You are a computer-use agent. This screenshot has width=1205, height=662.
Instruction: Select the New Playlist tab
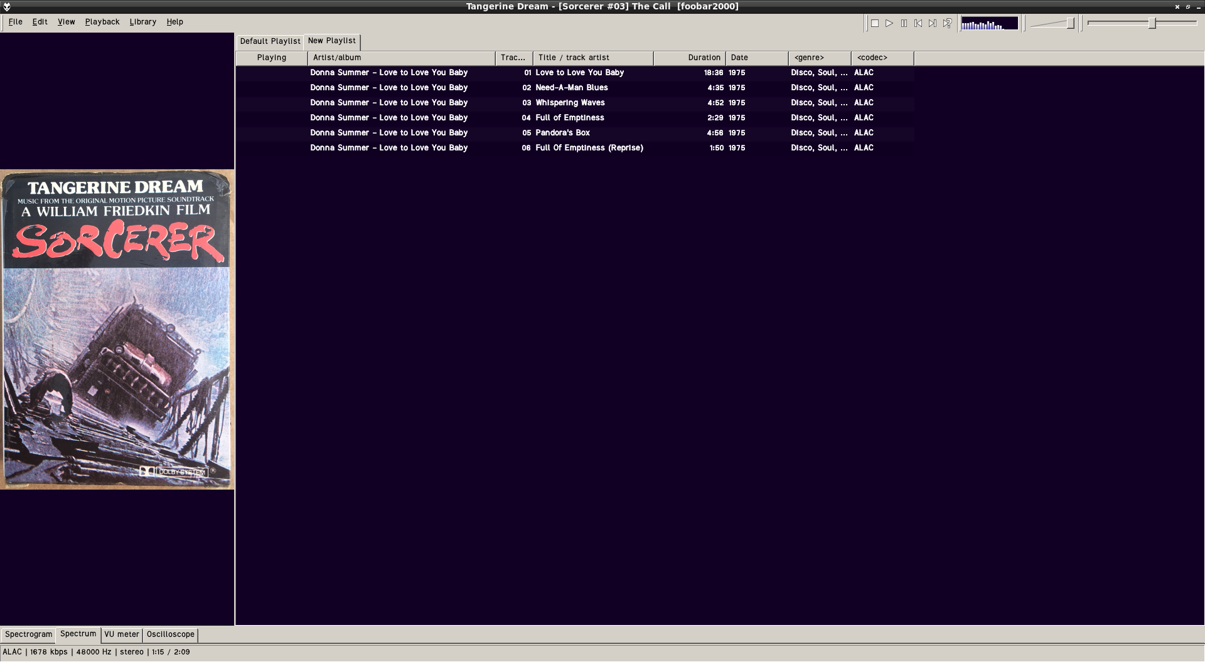coord(332,41)
